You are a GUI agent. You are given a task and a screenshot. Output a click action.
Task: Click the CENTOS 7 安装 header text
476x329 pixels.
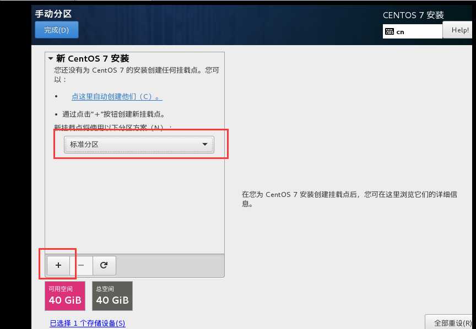pos(413,15)
